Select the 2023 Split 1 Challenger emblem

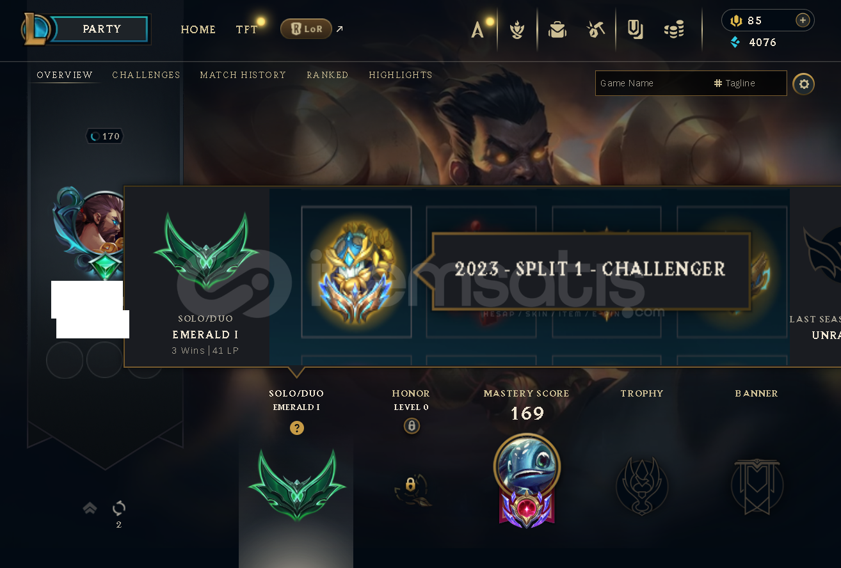355,272
